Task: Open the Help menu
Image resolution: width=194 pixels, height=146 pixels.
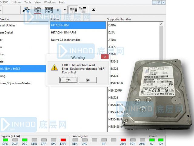Action: pyautogui.click(x=62, y=2)
